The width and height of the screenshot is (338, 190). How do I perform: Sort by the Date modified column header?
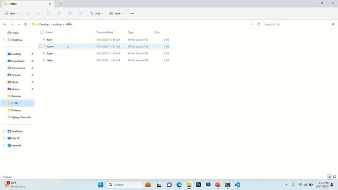[x=105, y=32]
